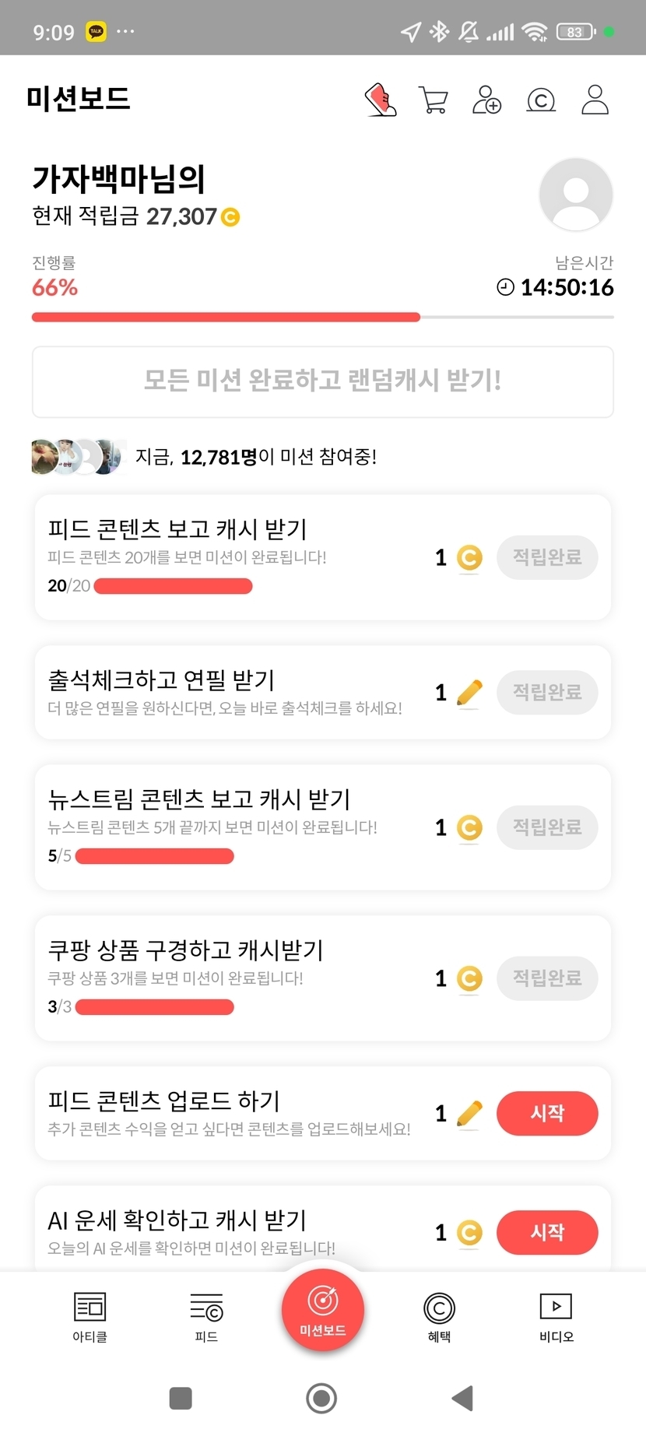Tap the pencil icon on attendance mission
This screenshot has height=1436, width=646.
(x=469, y=693)
